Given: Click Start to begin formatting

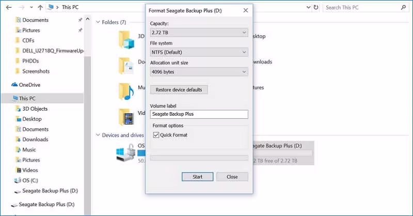Looking at the screenshot, I should [x=197, y=177].
